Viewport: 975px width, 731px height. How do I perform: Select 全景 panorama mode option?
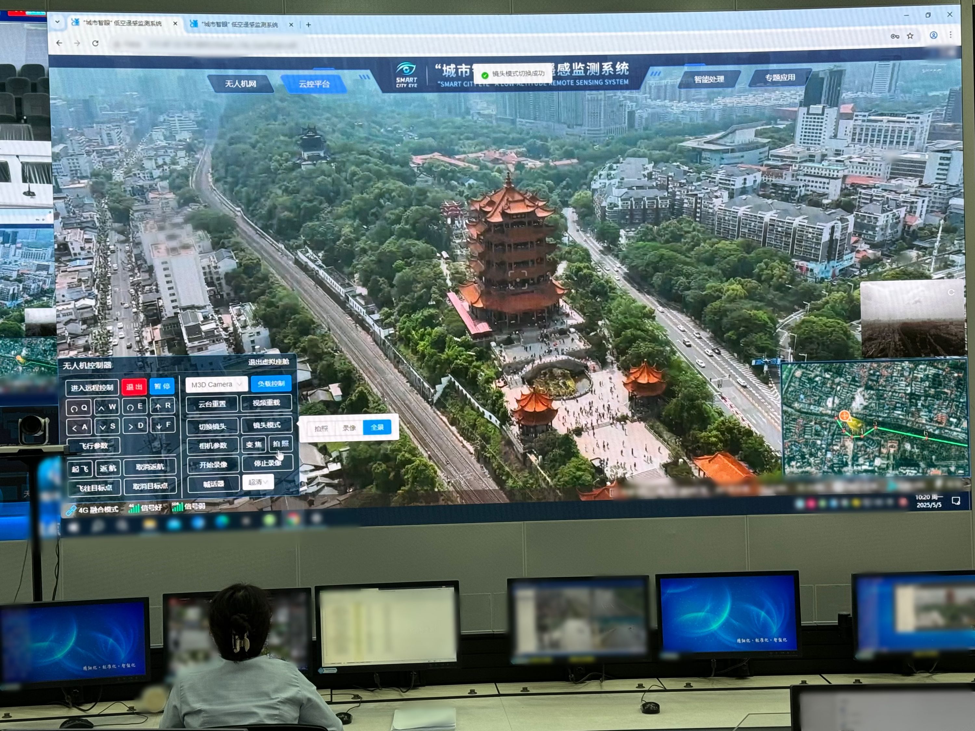tap(377, 427)
